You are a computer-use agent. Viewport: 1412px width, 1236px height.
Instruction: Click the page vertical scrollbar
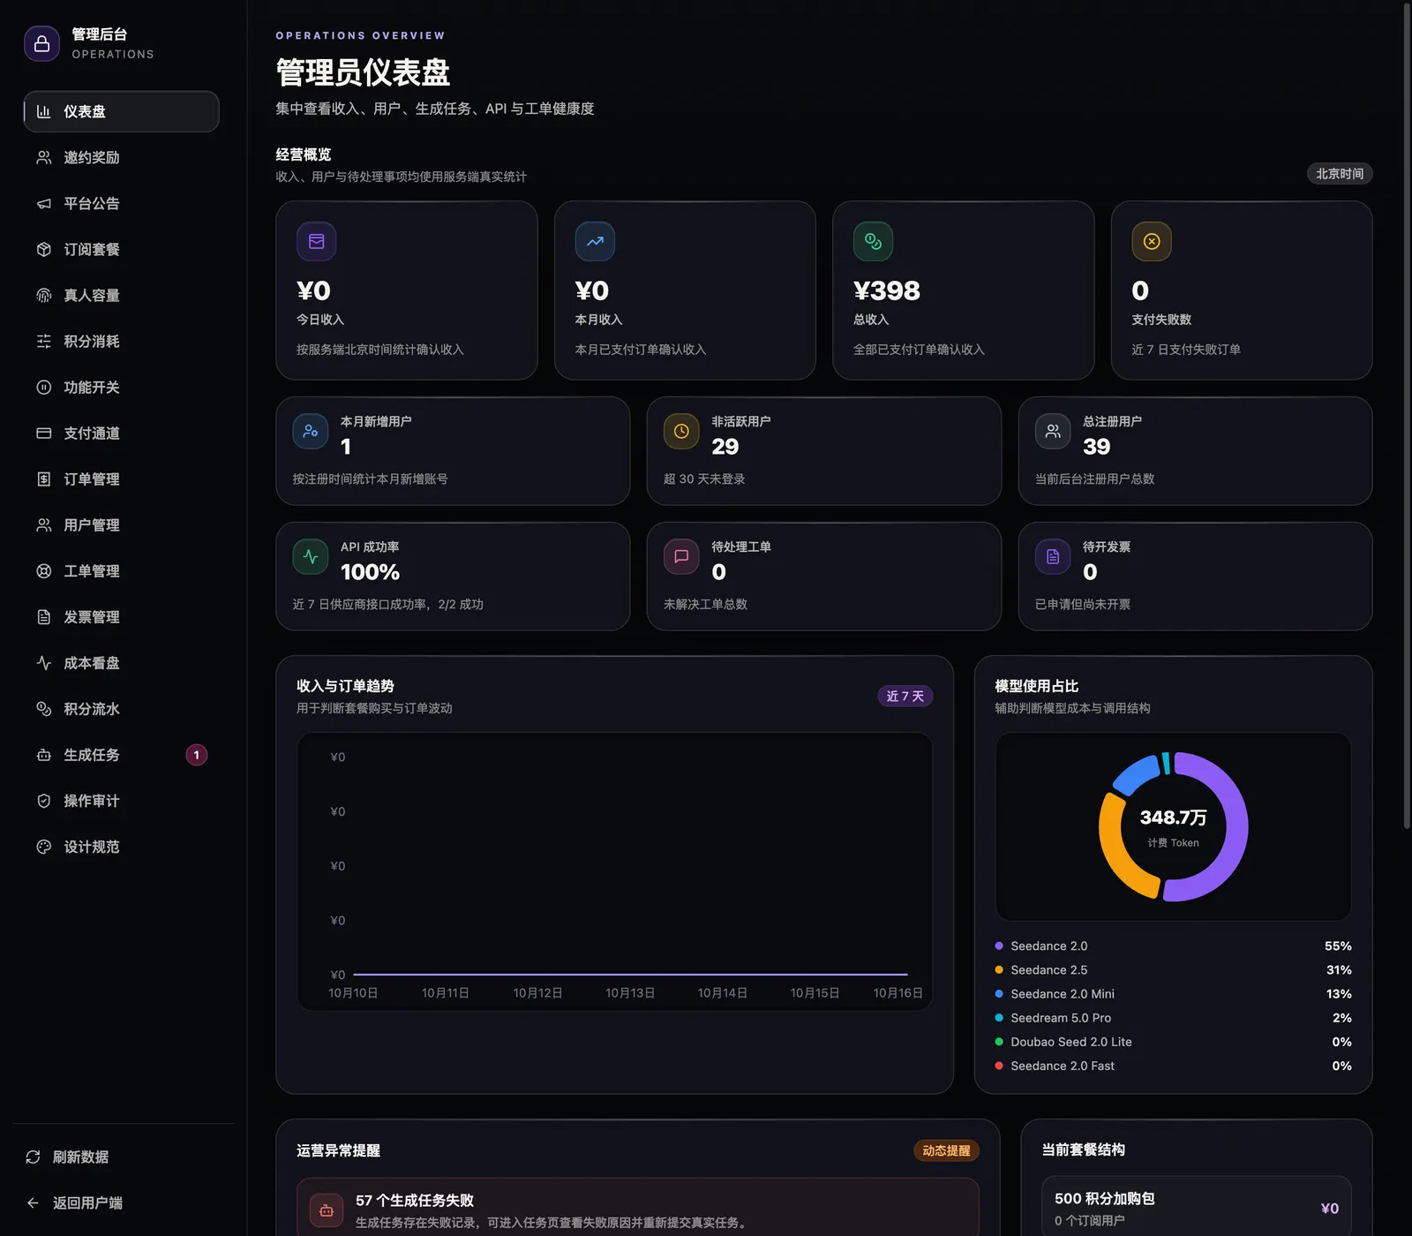1407,415
